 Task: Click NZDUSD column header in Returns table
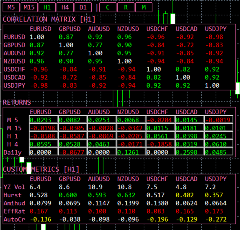pyautogui.click(x=128, y=112)
